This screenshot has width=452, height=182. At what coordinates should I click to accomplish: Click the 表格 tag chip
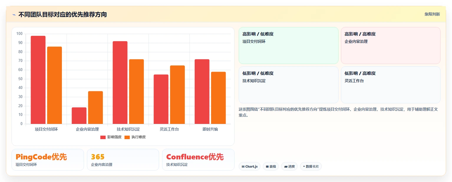[x=271, y=166]
